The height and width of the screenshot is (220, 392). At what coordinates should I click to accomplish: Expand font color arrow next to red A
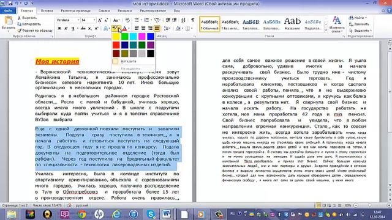pos(129,29)
